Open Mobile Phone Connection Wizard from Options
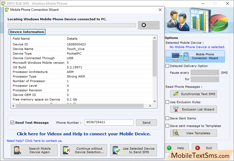This screenshot has height=161, width=234. [195, 56]
